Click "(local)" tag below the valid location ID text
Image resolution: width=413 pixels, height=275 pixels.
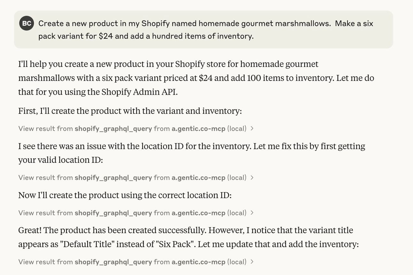tap(237, 177)
